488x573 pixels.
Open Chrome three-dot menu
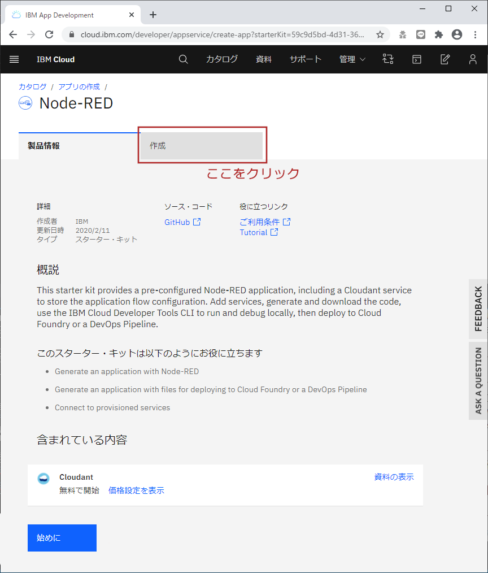(x=475, y=34)
